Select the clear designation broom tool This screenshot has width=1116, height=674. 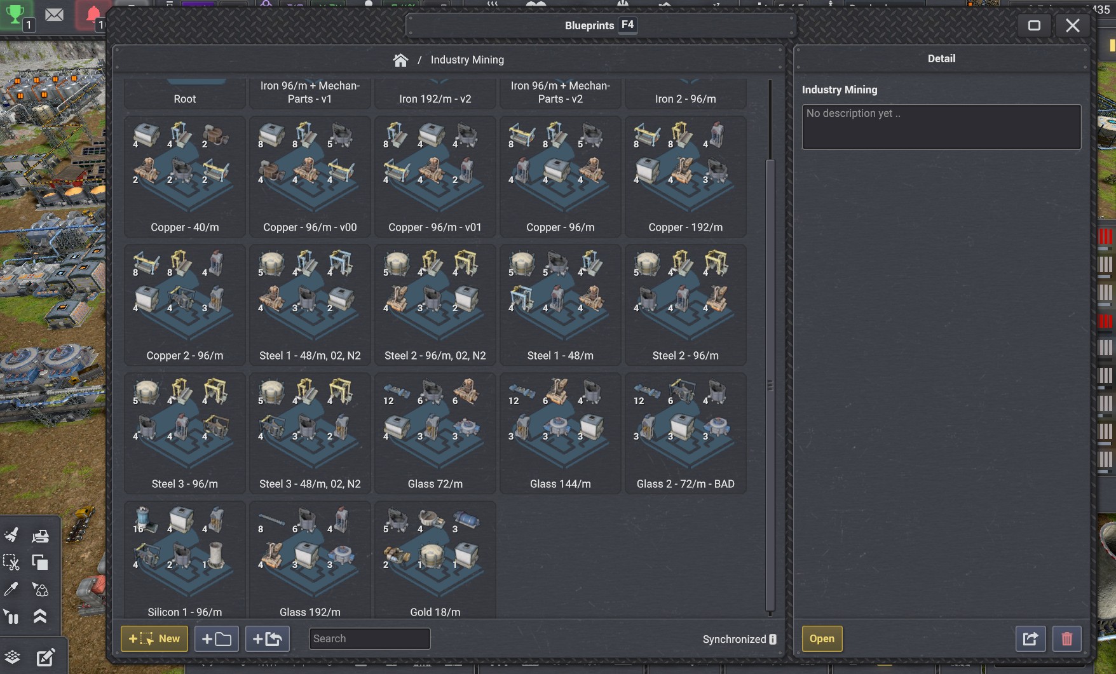point(11,535)
